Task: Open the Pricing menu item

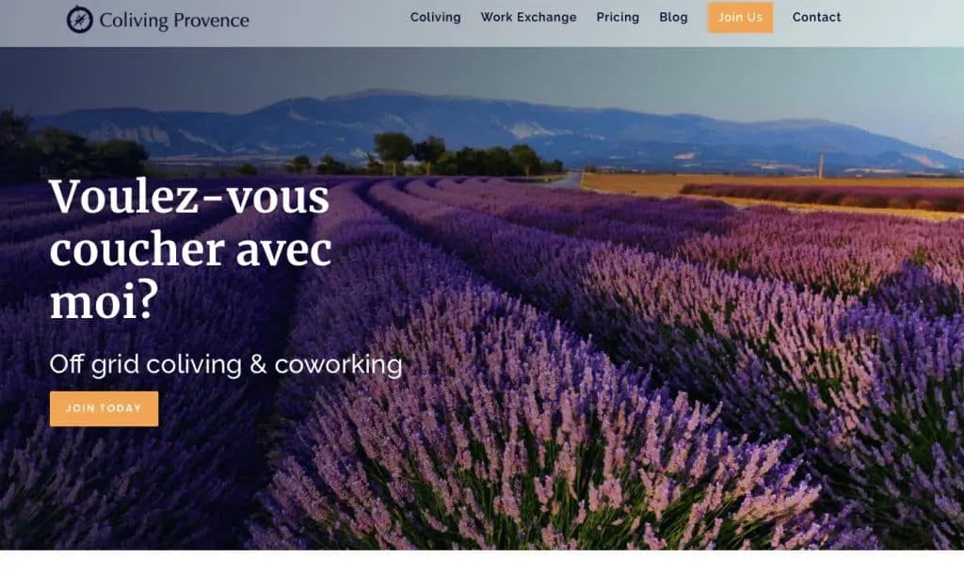Action: 618,17
